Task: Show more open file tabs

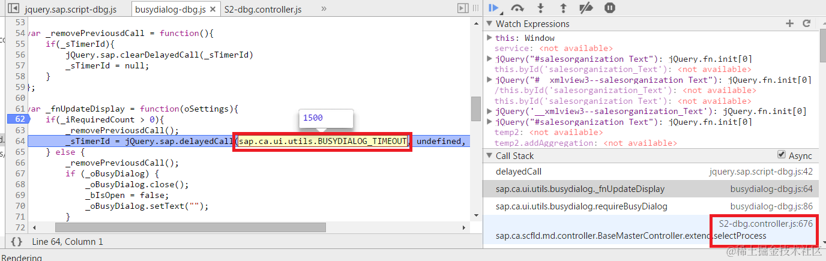Action: pyautogui.click(x=324, y=9)
